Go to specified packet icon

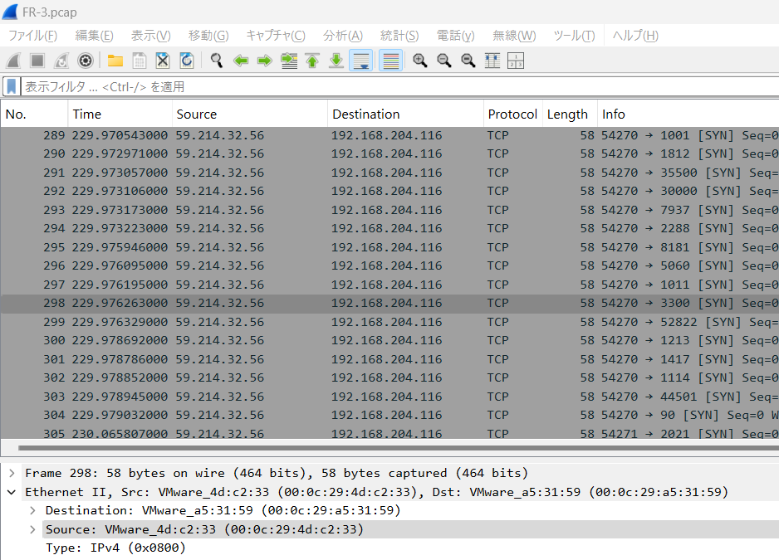pyautogui.click(x=289, y=61)
